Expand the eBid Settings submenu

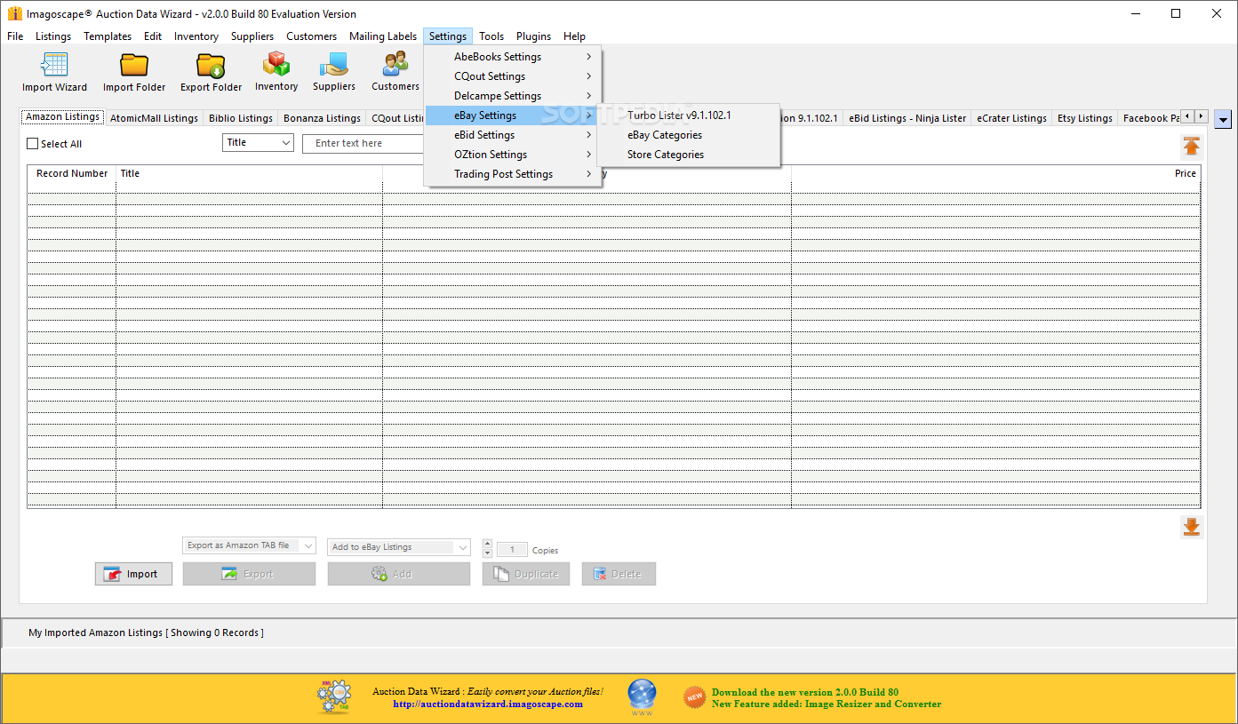click(x=514, y=135)
